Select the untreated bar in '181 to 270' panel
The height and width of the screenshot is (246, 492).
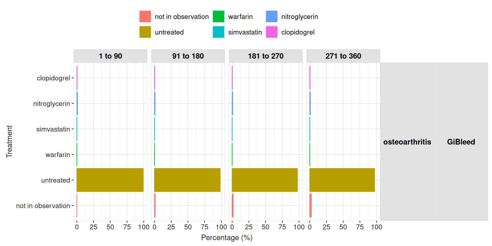pos(265,180)
